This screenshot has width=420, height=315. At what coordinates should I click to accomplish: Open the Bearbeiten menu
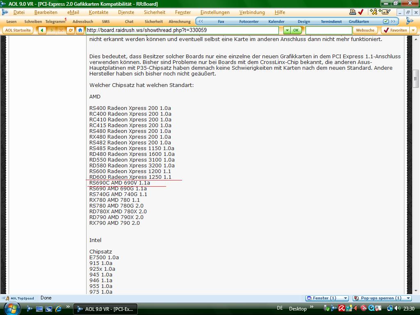point(46,12)
